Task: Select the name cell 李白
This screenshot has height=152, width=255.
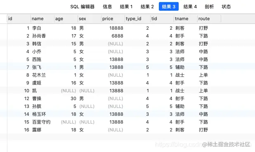Action: 37,28
